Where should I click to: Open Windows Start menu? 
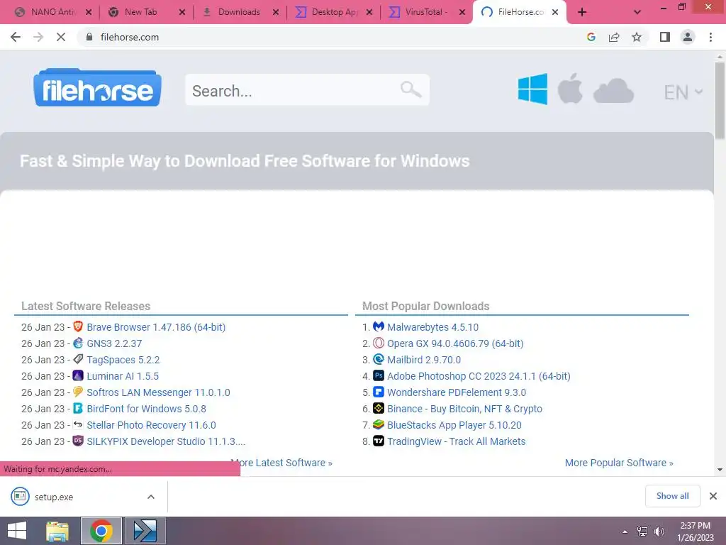(x=17, y=531)
